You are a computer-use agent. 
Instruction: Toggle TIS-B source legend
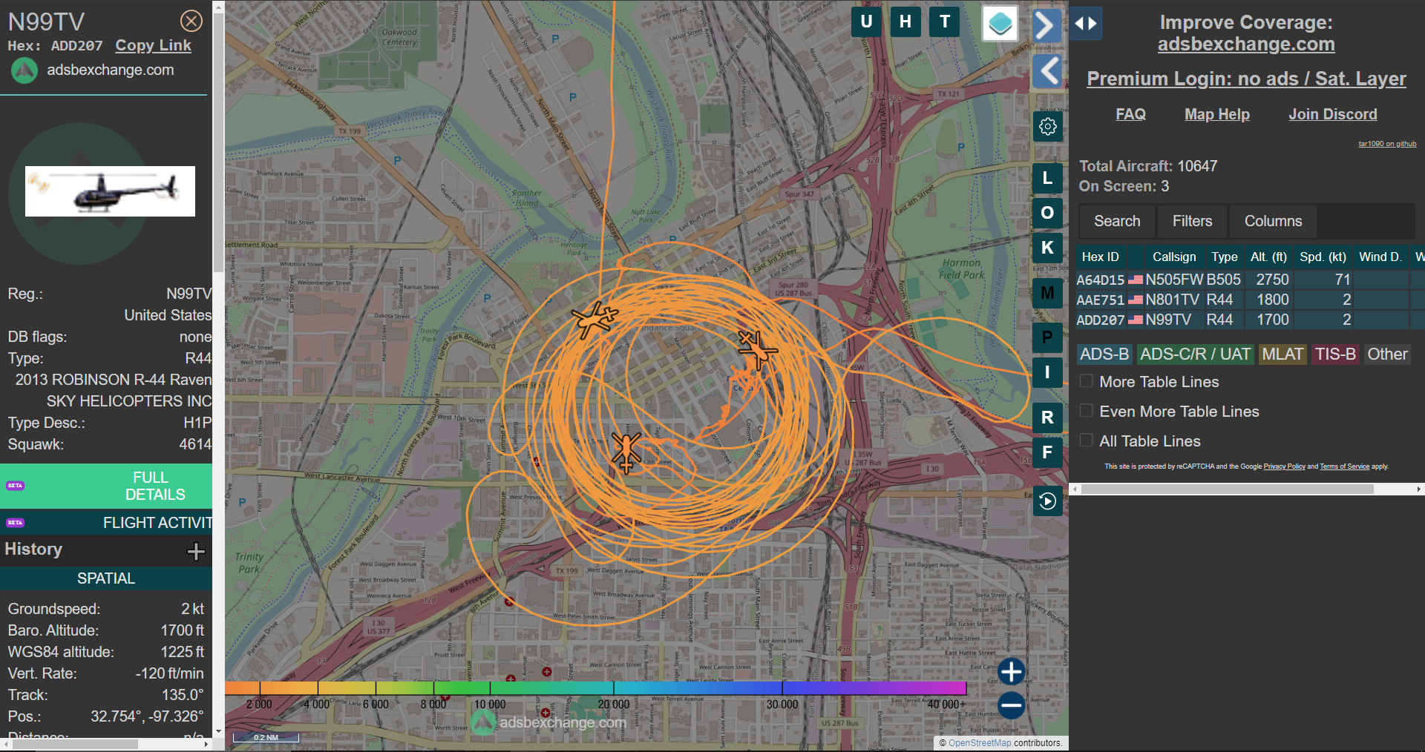[x=1335, y=354]
